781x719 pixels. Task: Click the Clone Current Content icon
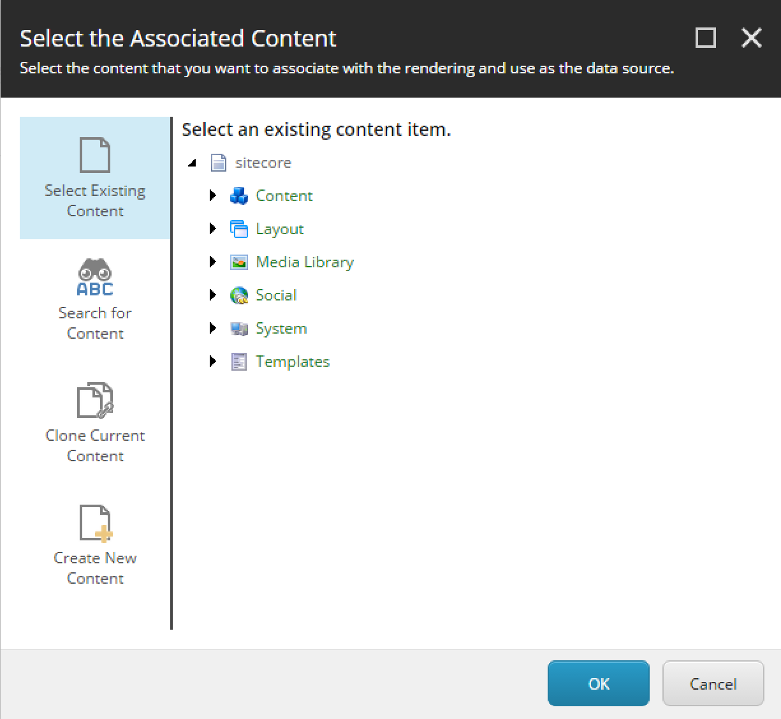point(95,401)
